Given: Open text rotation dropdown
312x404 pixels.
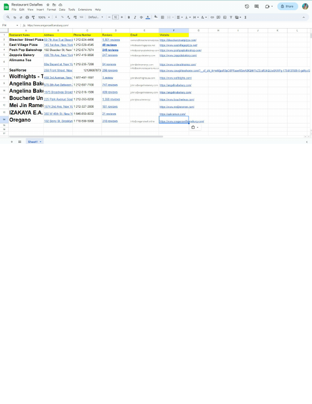Looking at the screenshot, I should click(x=204, y=17).
